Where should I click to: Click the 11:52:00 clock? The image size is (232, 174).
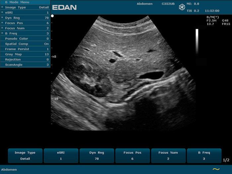tap(212, 11)
